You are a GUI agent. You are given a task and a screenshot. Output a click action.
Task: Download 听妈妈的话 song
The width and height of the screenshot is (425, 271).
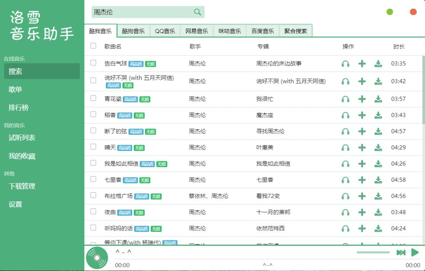point(378,229)
